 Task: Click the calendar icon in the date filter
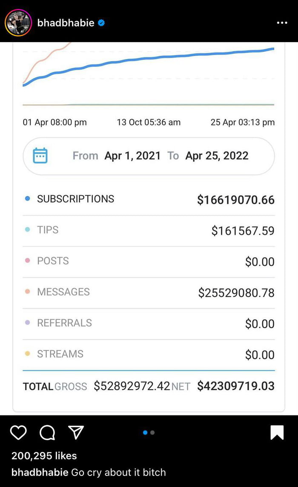tap(40, 156)
